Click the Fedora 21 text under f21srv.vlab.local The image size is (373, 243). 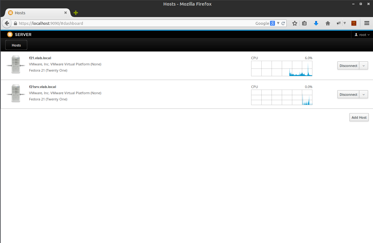click(x=48, y=99)
